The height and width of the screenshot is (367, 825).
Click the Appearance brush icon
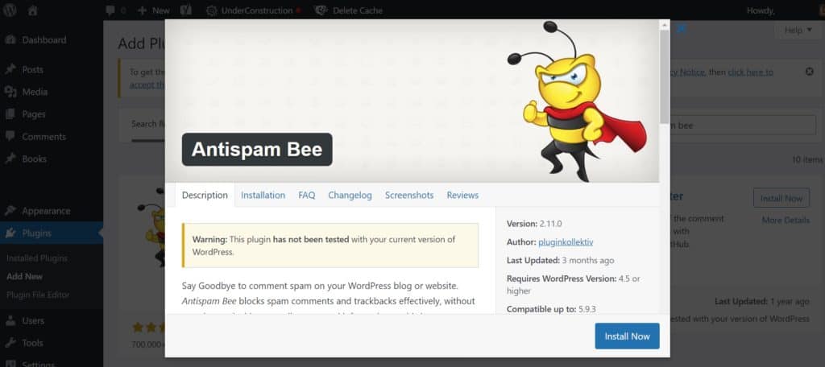[x=10, y=211]
